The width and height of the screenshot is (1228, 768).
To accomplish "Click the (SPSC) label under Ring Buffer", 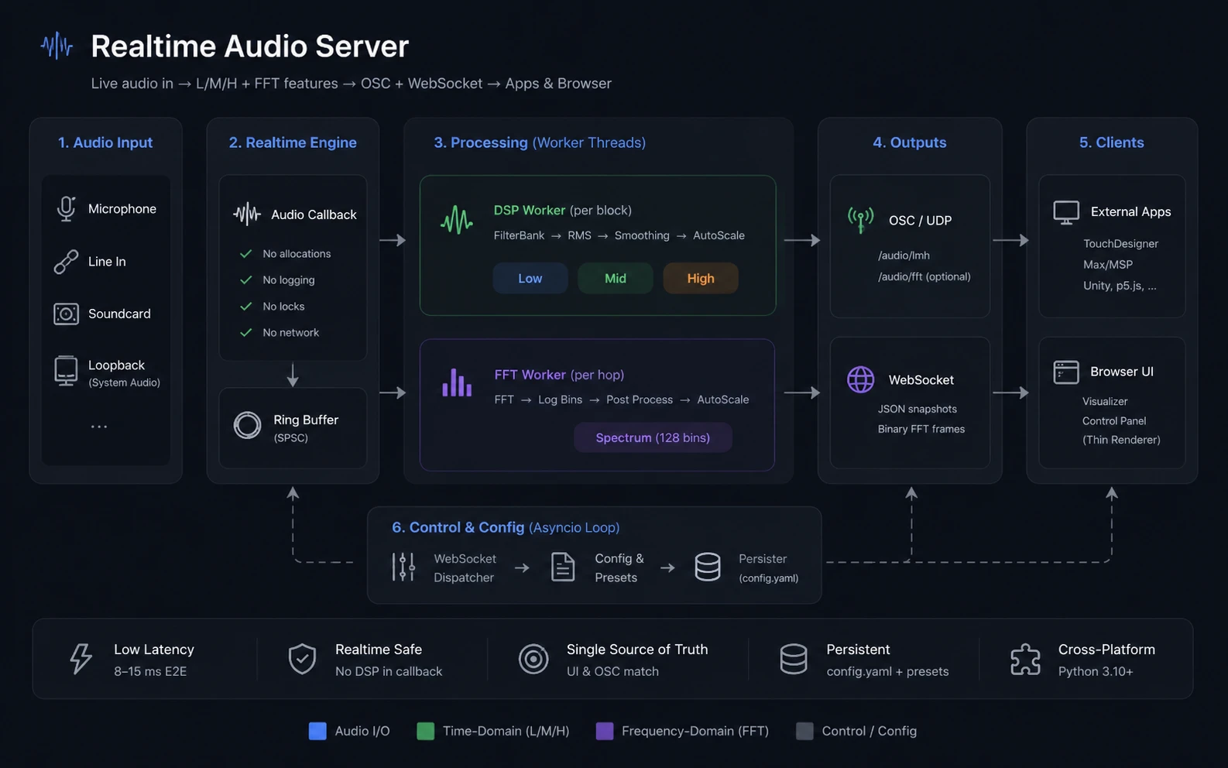I will tap(291, 438).
